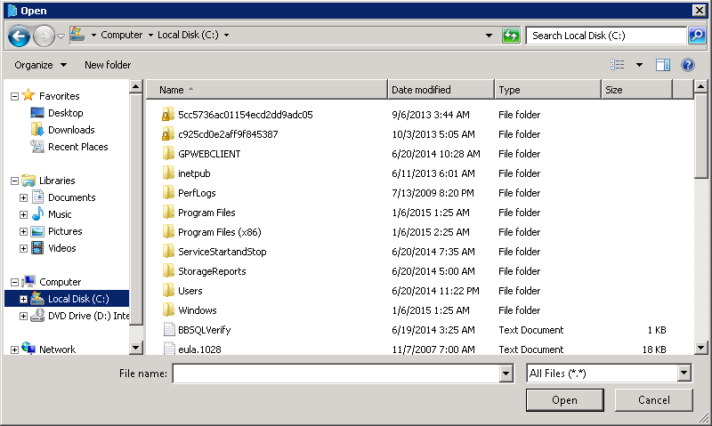The image size is (712, 426).
Task: Sort by the Name column header
Action: pyautogui.click(x=267, y=90)
